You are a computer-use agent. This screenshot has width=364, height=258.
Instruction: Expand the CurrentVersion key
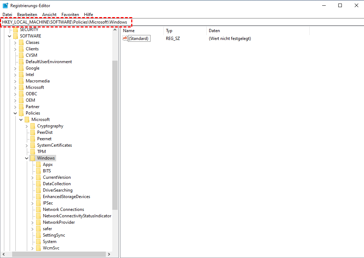(33, 178)
